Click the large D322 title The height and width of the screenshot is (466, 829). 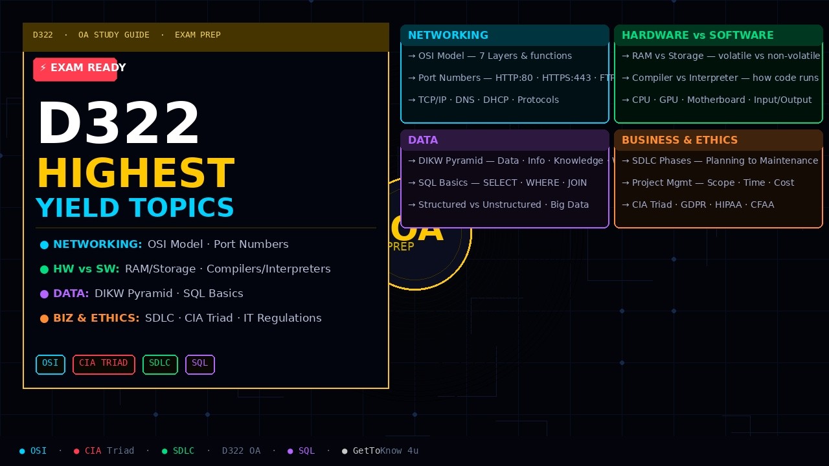[x=119, y=124]
